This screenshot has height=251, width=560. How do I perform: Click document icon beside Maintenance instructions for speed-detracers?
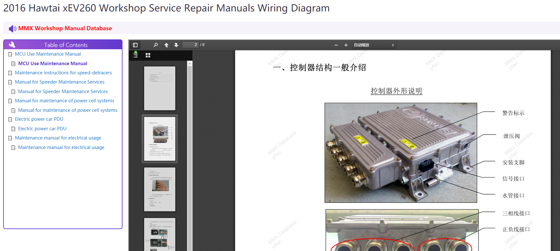coord(10,73)
